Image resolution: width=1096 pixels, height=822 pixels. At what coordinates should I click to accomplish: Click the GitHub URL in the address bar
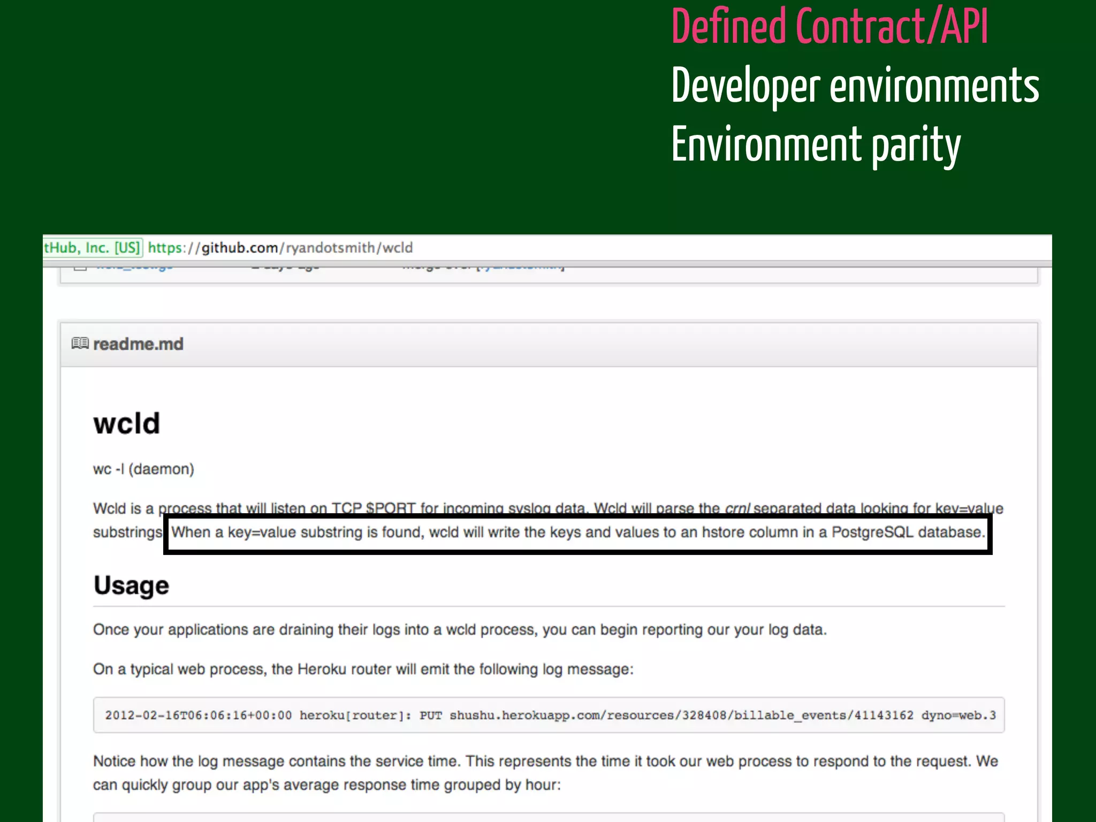280,248
